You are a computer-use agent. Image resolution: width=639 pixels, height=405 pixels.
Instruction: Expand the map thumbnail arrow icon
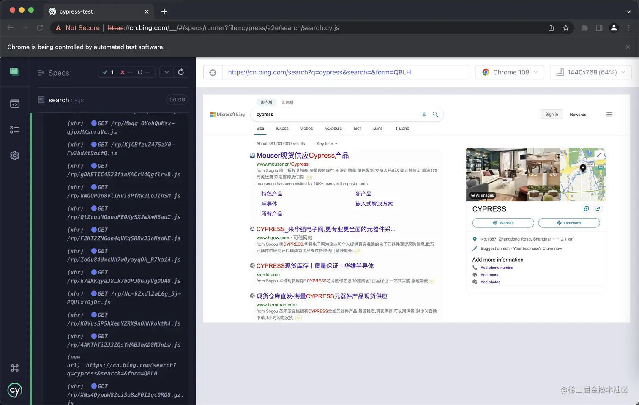[599, 155]
